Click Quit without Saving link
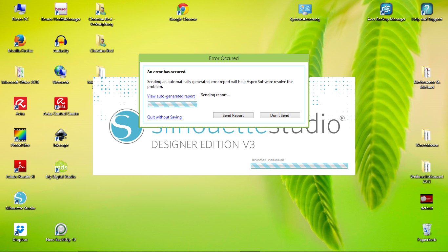This screenshot has height=252, width=448. (x=164, y=117)
